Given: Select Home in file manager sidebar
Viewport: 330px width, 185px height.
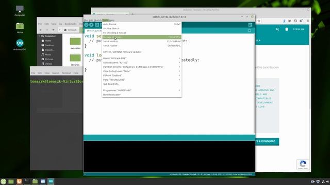Looking at the screenshot, I should pyautogui.click(x=48, y=41).
